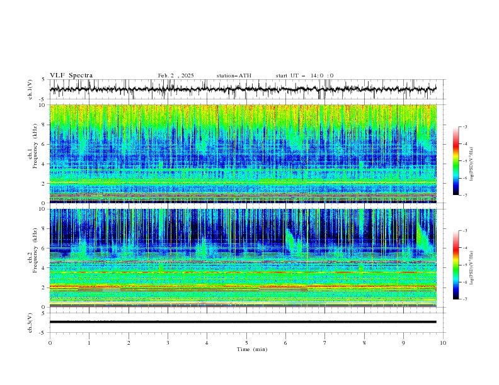Click the time axis tick label 6
The image size is (499, 385).
pyautogui.click(x=285, y=343)
